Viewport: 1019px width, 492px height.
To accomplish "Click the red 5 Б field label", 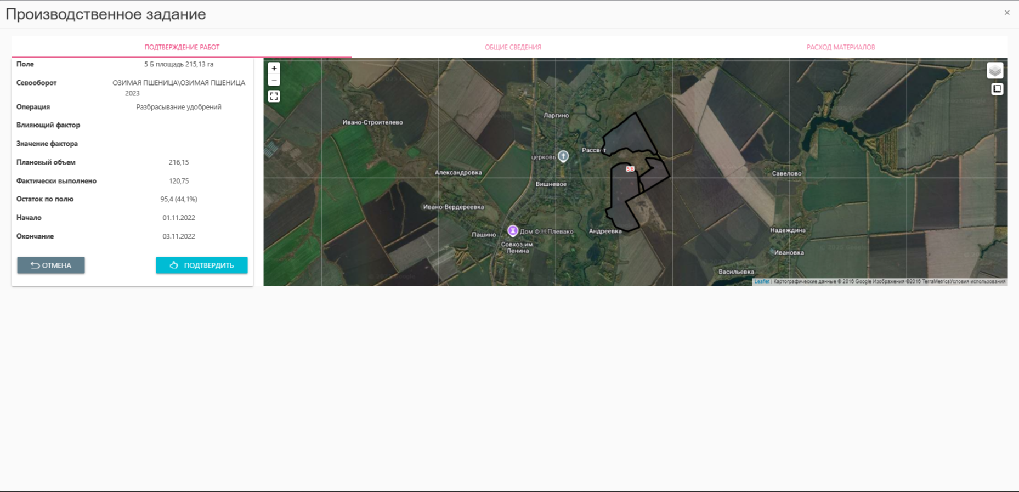I will (630, 169).
